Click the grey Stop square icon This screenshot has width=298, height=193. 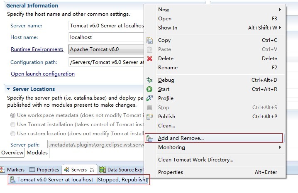(149, 107)
